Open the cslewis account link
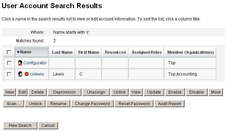The width and height of the screenshot is (225, 131). [37, 74]
